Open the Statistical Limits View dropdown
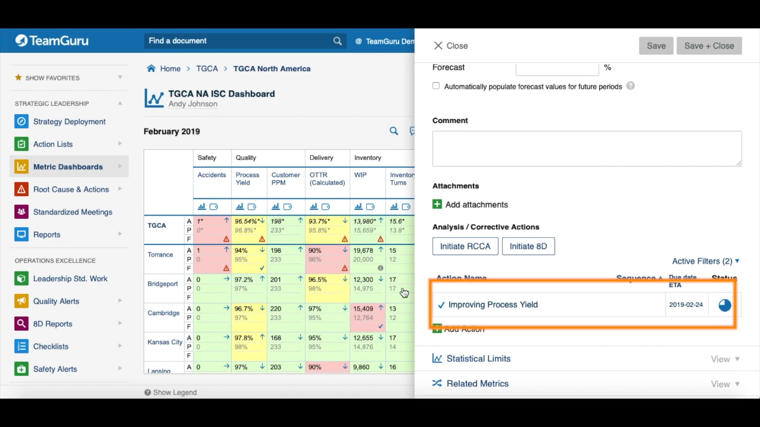The image size is (760, 427). pyautogui.click(x=724, y=359)
